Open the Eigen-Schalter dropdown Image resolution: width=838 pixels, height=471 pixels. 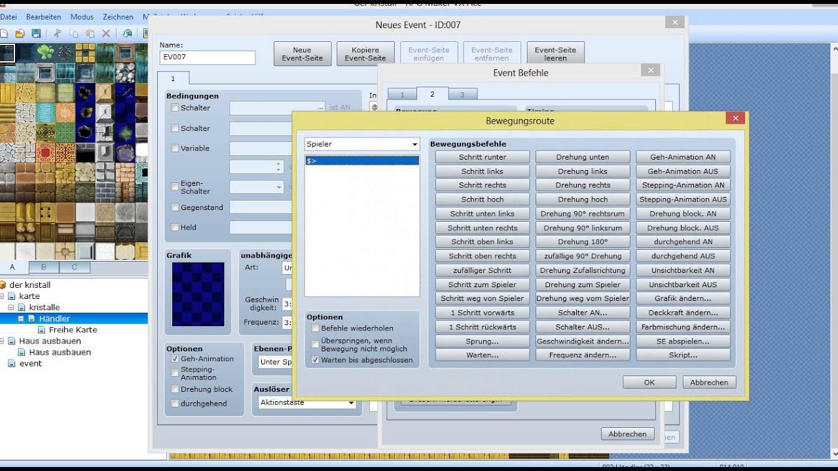click(257, 187)
